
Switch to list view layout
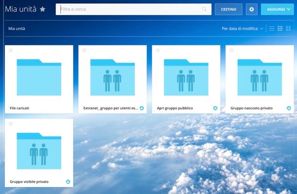point(272,28)
